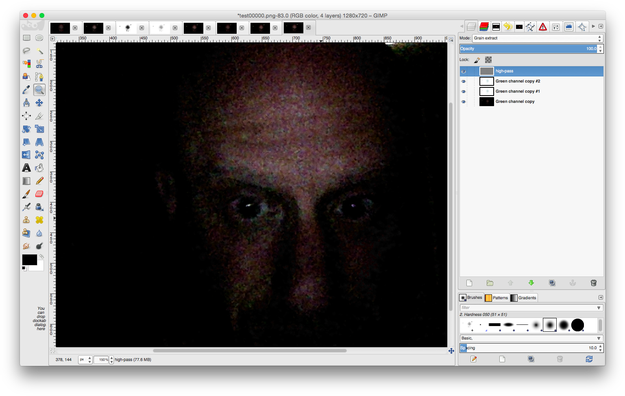Open the Gradients tab
625x396 pixels.
(524, 298)
